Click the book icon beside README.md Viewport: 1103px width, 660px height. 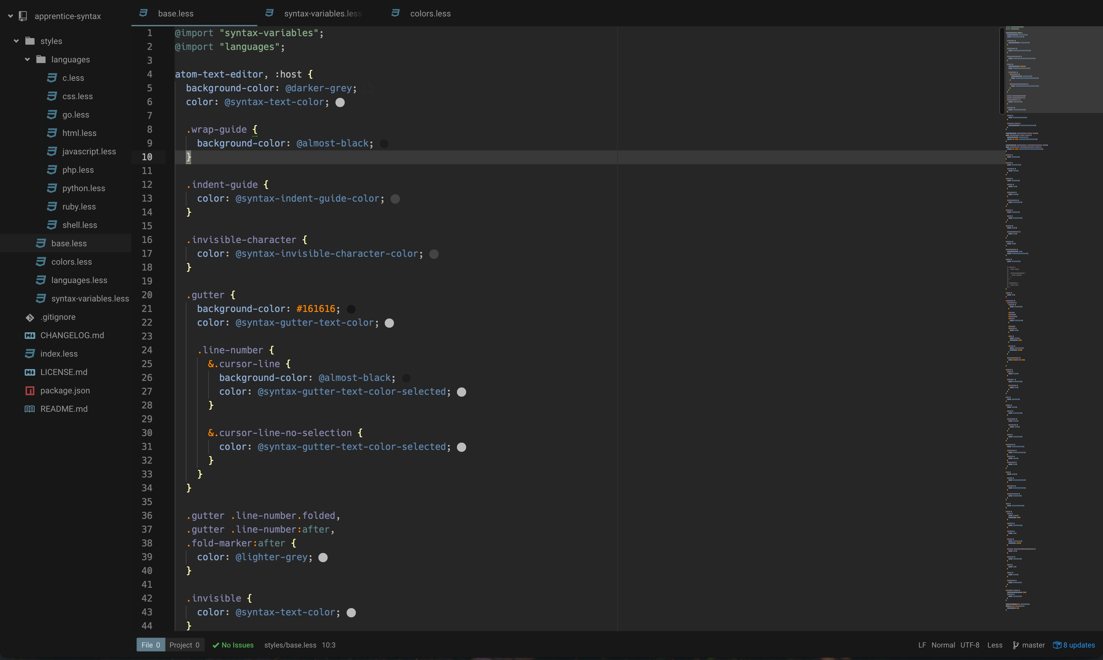pos(30,409)
